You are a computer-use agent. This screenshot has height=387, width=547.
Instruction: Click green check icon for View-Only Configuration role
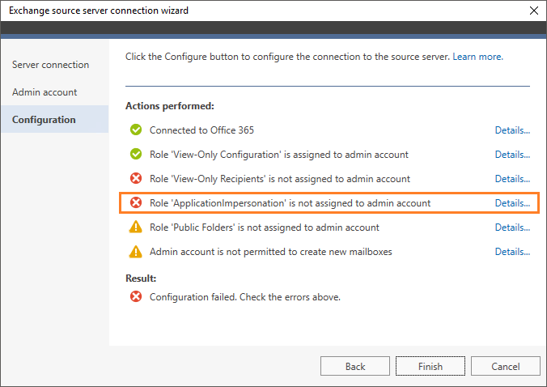[x=136, y=155]
